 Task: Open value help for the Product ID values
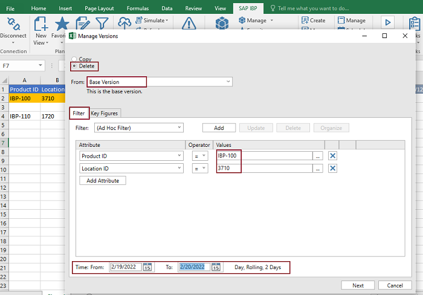(318, 156)
